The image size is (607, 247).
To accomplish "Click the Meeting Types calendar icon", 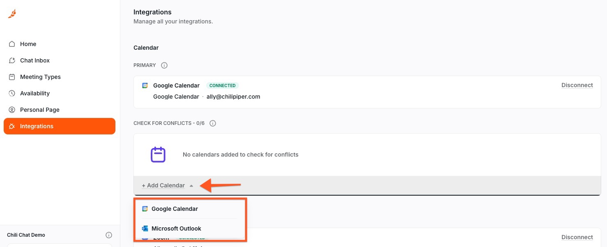I will pyautogui.click(x=12, y=77).
